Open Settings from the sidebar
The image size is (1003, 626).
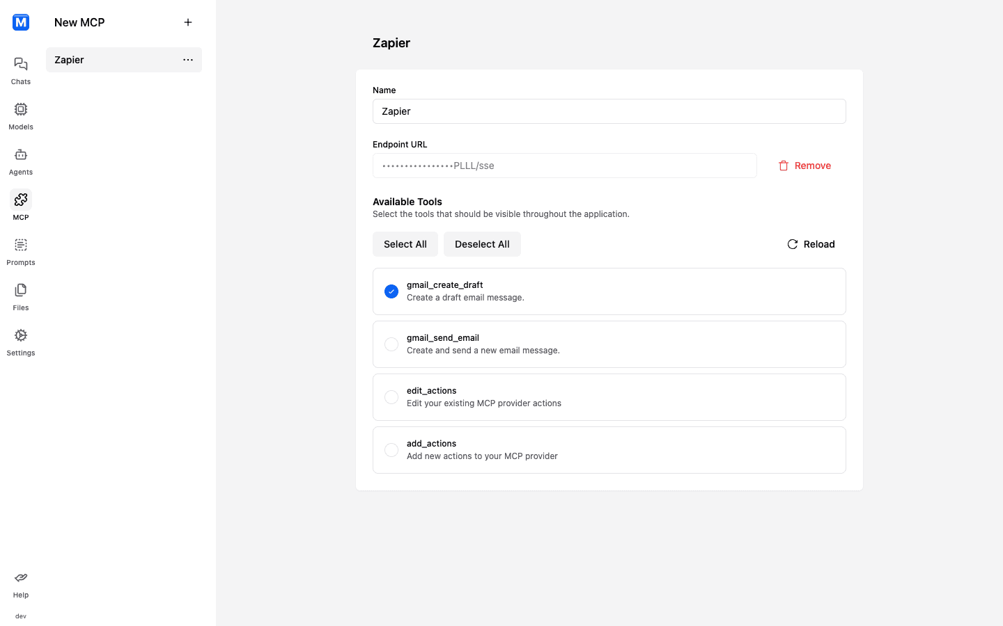(21, 342)
